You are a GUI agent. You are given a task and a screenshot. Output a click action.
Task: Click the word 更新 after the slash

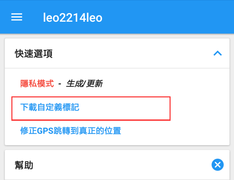tap(94, 83)
